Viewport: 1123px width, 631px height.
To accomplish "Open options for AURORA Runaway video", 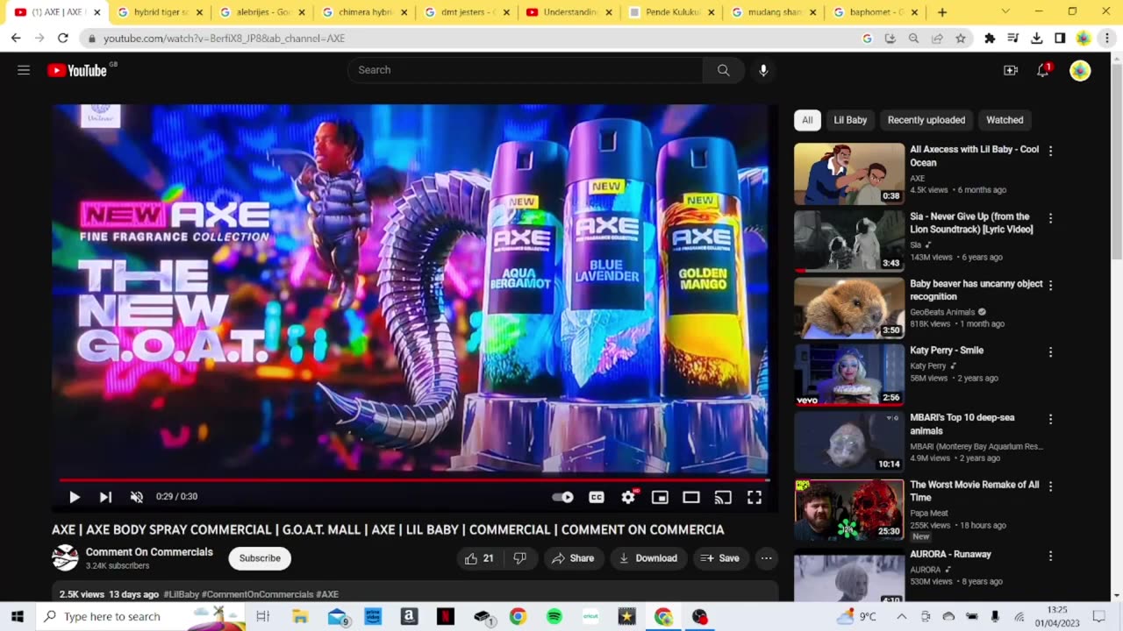I will [1050, 557].
